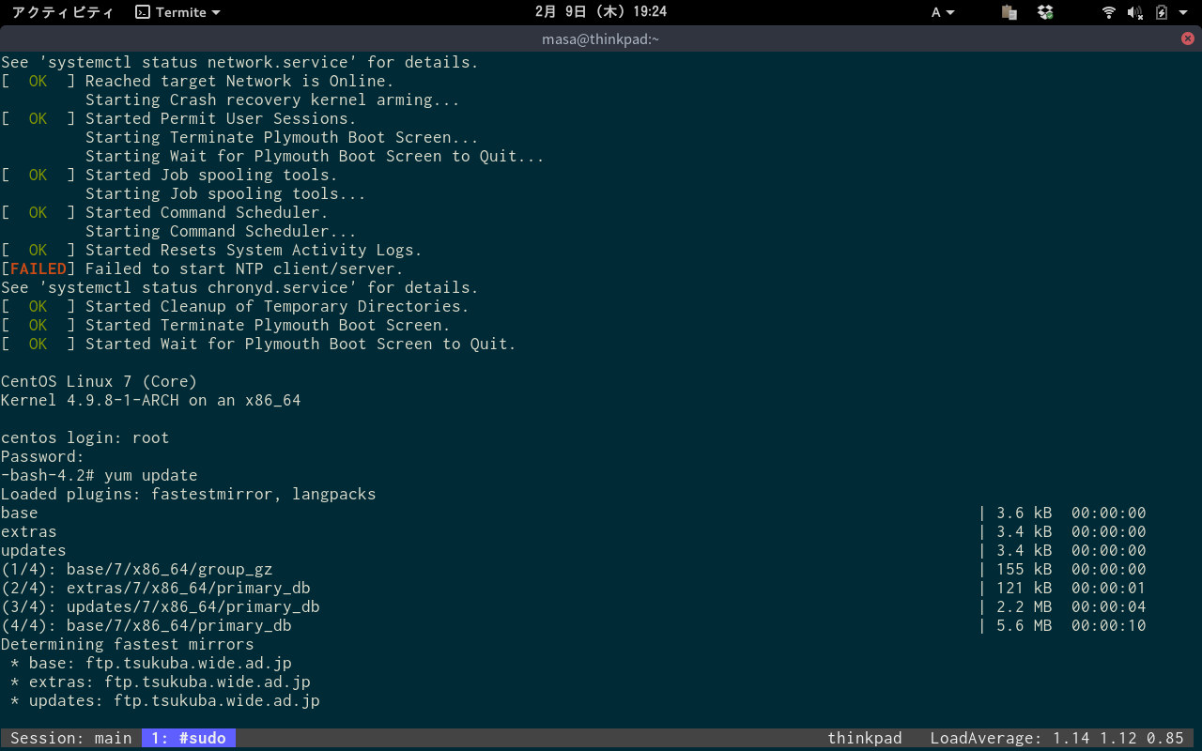Click the Kernel 4.9.8-1-ARCH line
The width and height of the screenshot is (1202, 751).
(x=151, y=400)
